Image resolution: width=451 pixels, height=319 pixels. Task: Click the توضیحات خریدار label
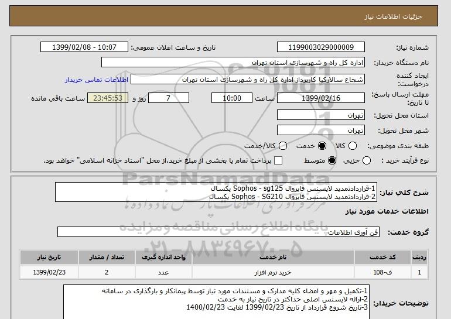click(x=401, y=303)
